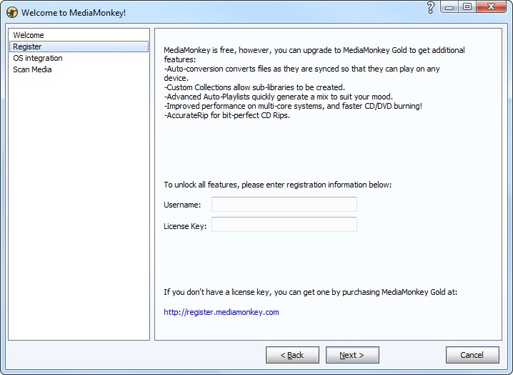513x375 pixels.
Task: Click the AccurateRip feature description line
Action: coord(226,115)
